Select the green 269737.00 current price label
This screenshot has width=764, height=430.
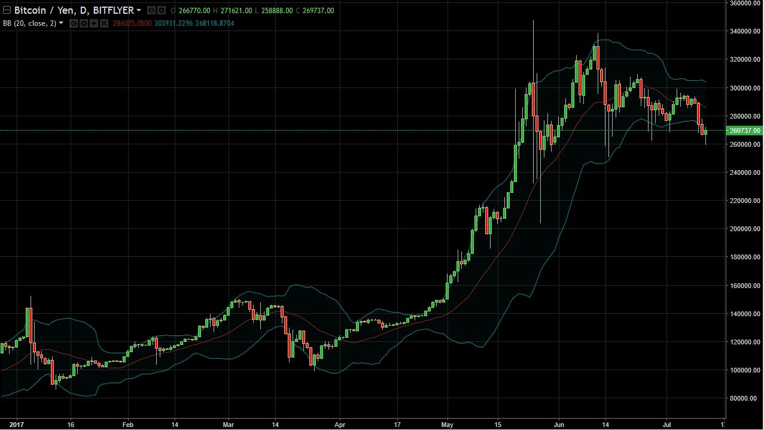pyautogui.click(x=744, y=131)
